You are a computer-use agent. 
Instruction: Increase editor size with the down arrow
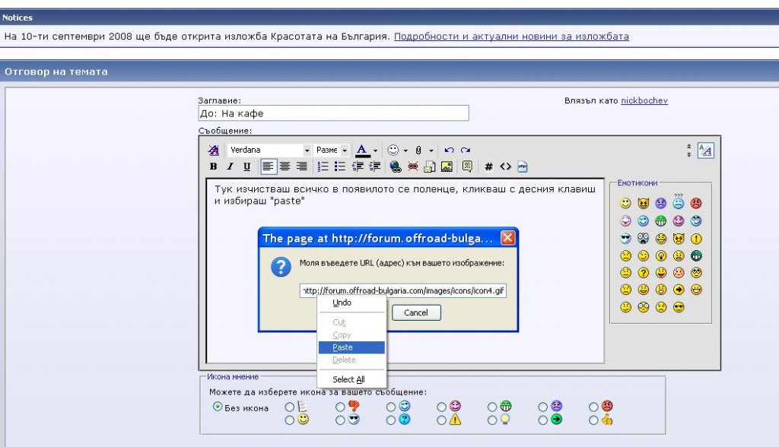point(688,154)
